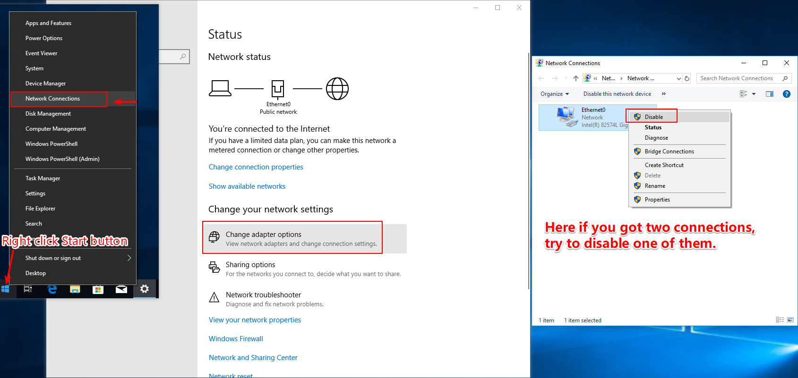Go up one level in Network Connections
The image size is (798, 378).
pos(575,78)
